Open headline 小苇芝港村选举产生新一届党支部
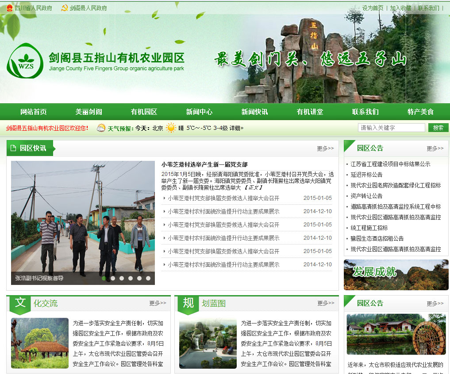 pos(204,164)
